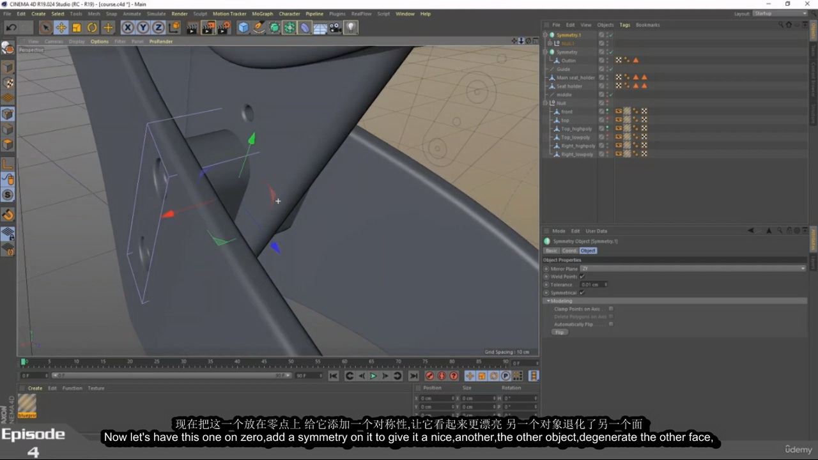Click Position X coordinate field

pos(436,398)
